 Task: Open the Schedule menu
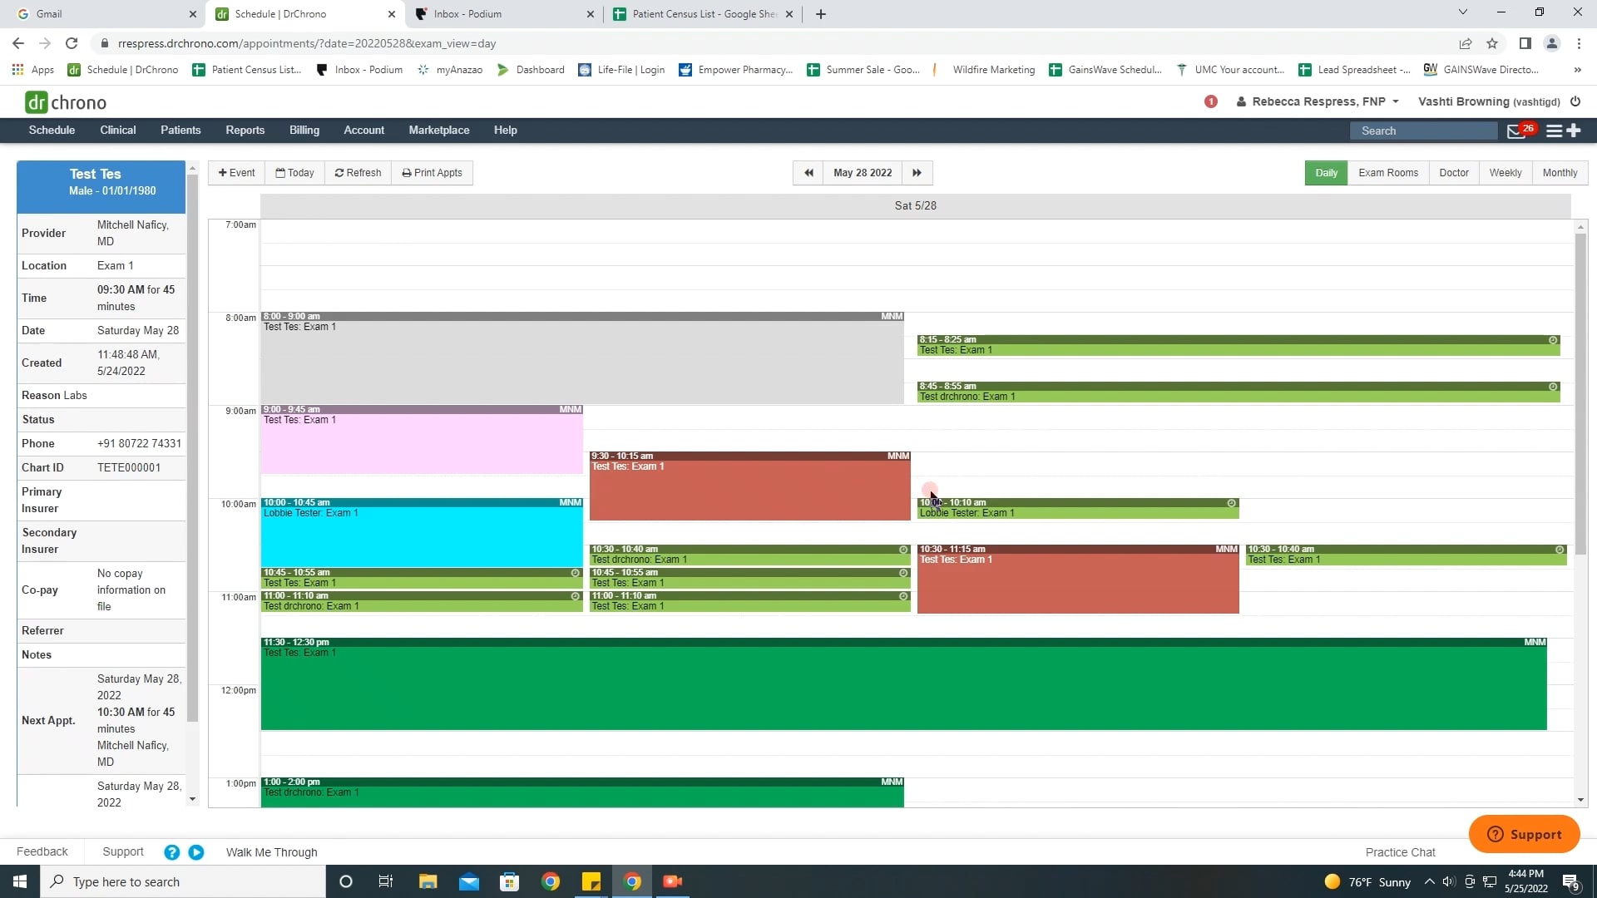pos(52,131)
